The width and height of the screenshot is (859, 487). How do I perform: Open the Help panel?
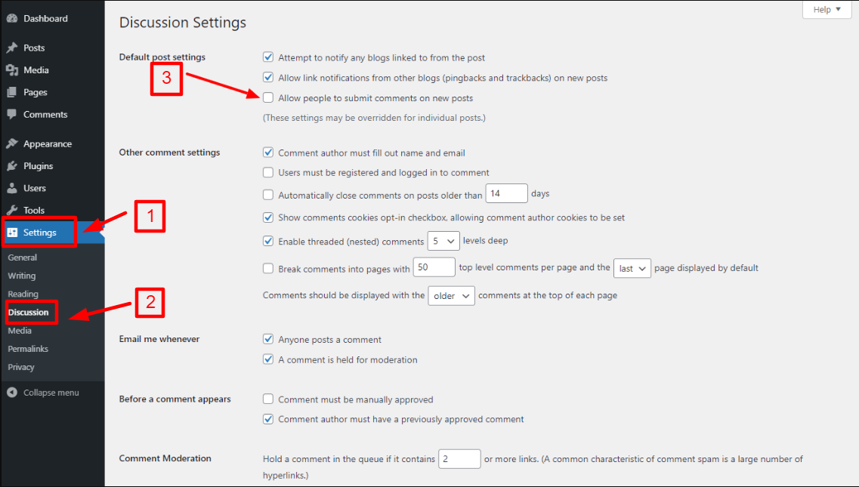826,9
